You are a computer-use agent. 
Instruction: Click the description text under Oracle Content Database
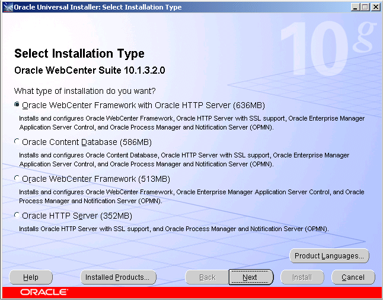point(184,160)
